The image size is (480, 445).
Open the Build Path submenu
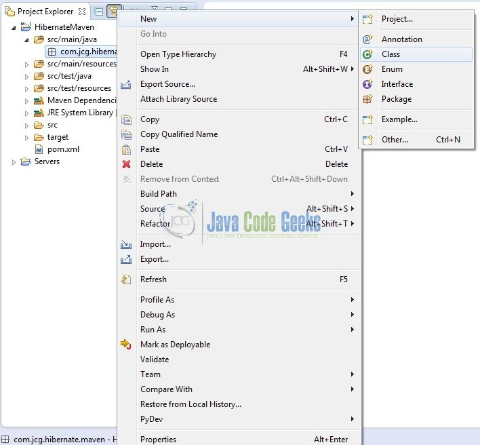pyautogui.click(x=238, y=194)
